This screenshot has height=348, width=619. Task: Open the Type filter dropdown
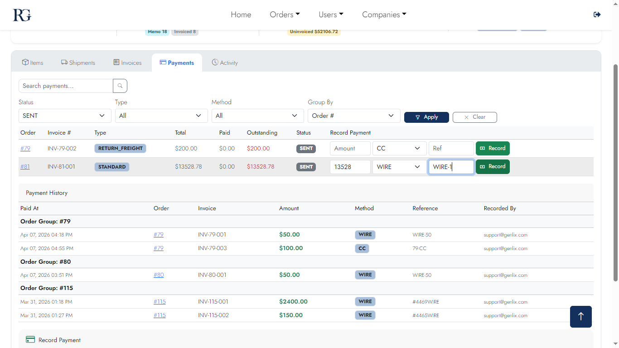(161, 116)
